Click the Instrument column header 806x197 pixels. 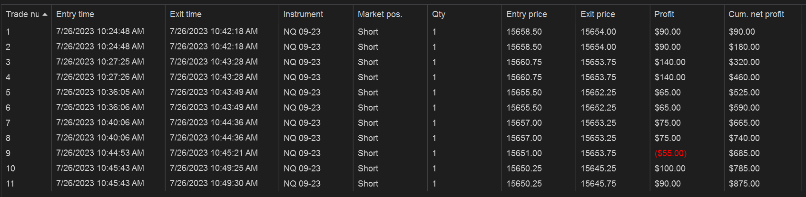tap(316, 14)
